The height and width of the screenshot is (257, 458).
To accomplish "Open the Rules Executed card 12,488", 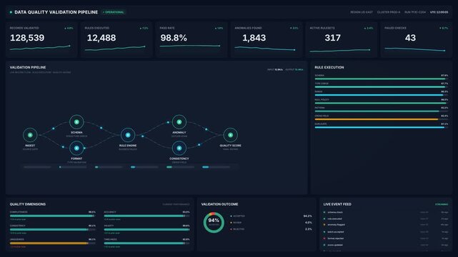I will [x=116, y=39].
